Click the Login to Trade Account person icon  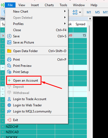coord(9,99)
